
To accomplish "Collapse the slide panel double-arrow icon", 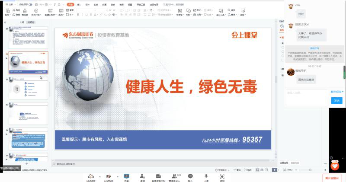I will coord(5,22).
